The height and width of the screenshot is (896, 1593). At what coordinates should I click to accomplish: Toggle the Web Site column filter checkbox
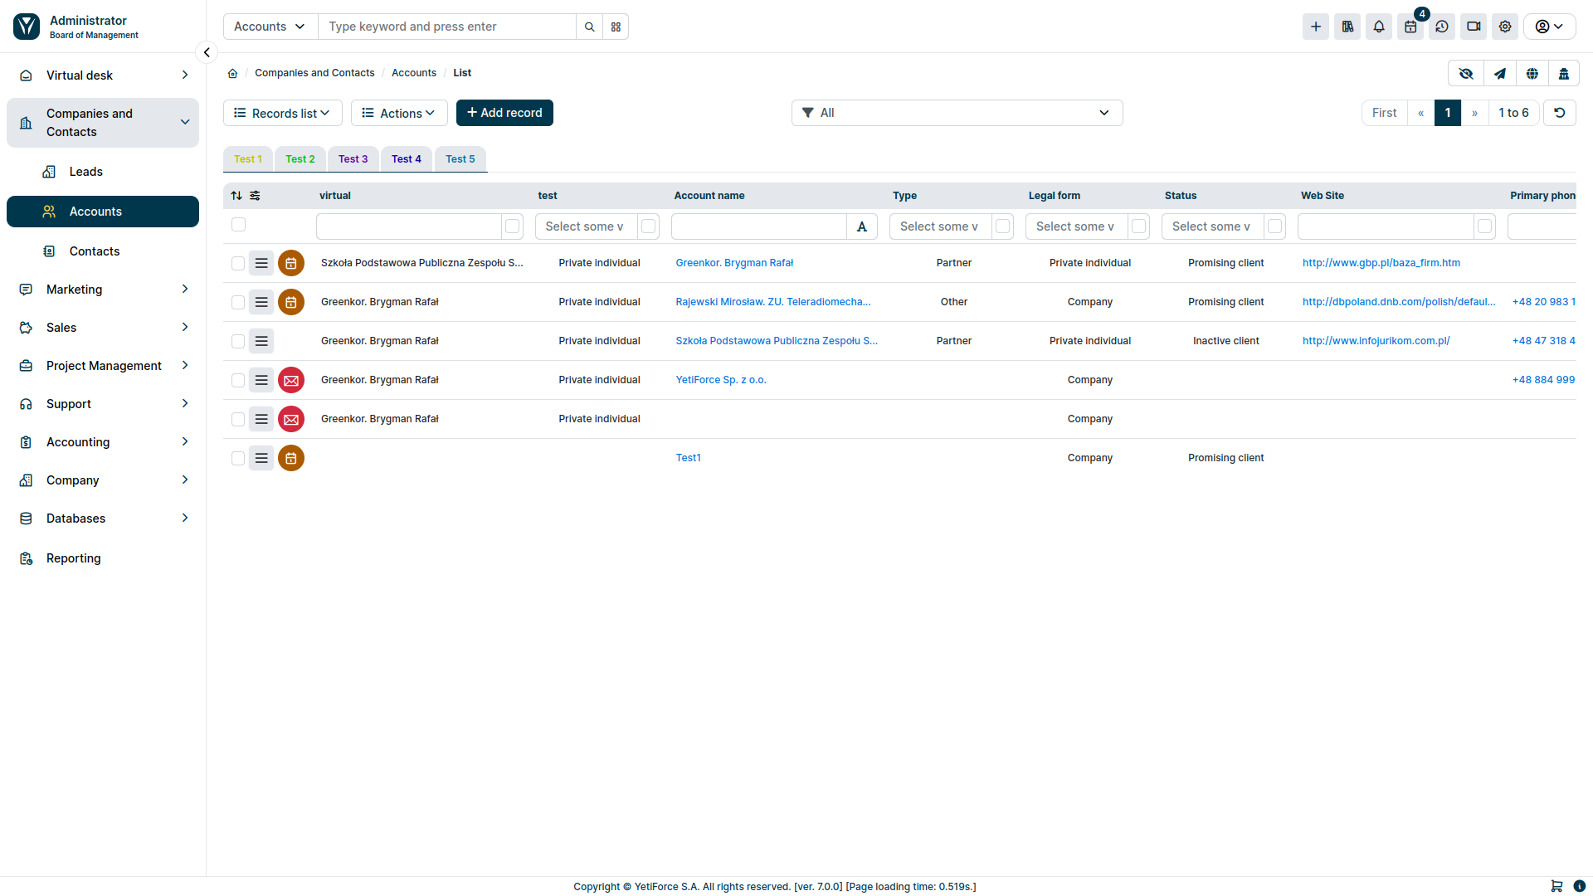(x=1485, y=226)
